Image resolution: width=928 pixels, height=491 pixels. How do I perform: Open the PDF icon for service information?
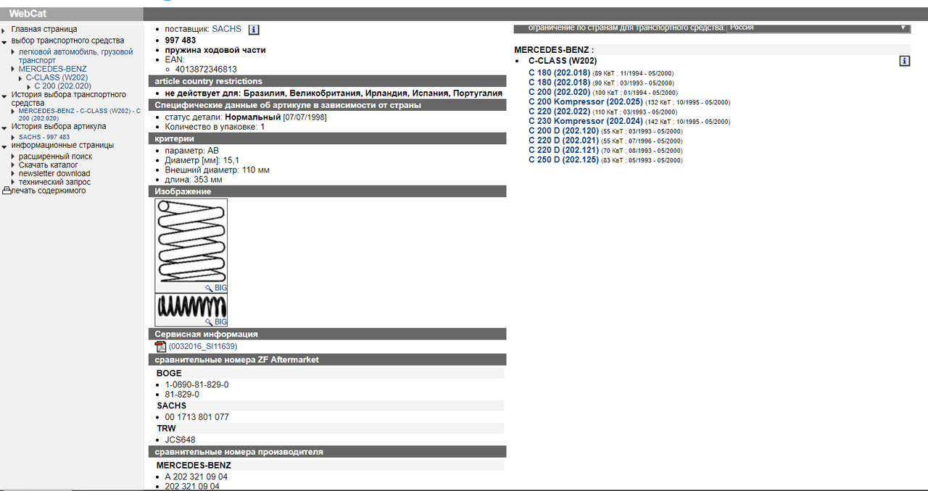(x=161, y=346)
